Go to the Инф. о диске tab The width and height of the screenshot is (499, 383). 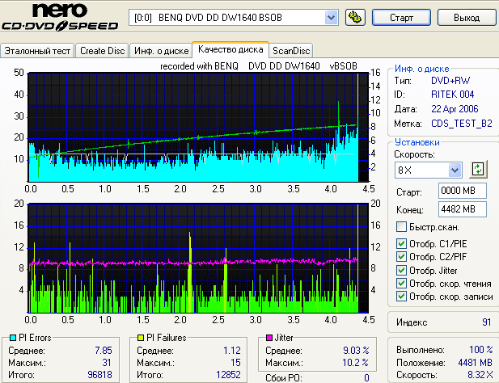tap(162, 51)
